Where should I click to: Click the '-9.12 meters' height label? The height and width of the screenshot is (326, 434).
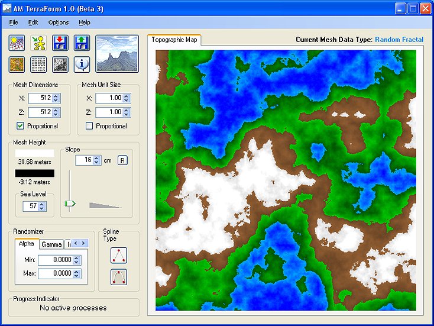pyautogui.click(x=34, y=182)
